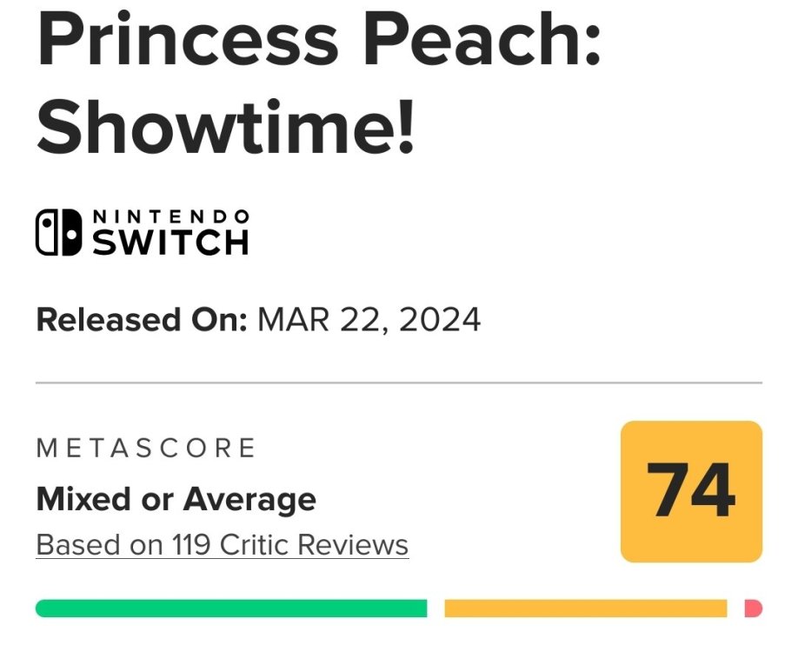
Task: Click the yellow 74 Metascore badge
Action: (691, 491)
